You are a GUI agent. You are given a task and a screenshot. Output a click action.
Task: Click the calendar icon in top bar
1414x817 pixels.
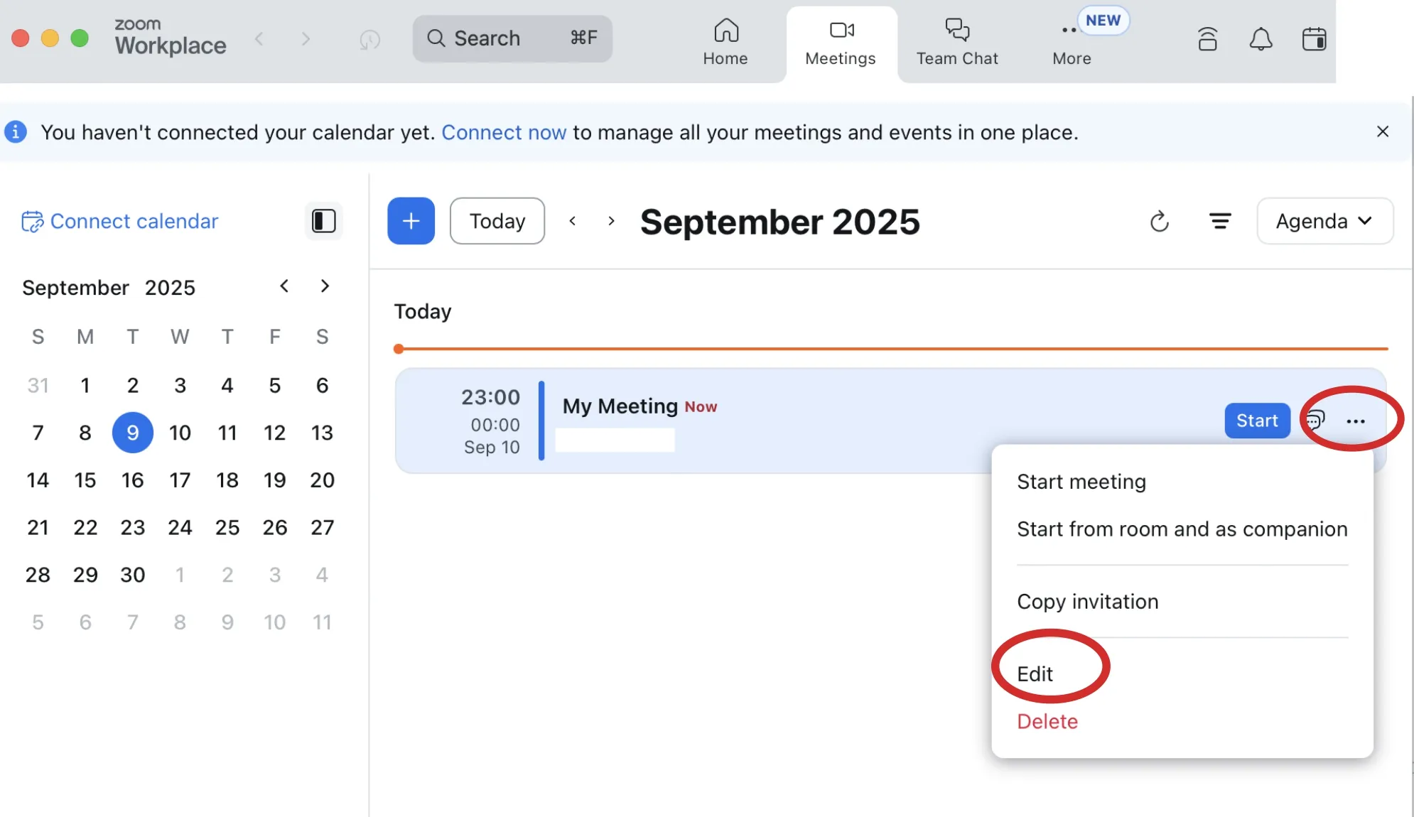(x=1314, y=39)
